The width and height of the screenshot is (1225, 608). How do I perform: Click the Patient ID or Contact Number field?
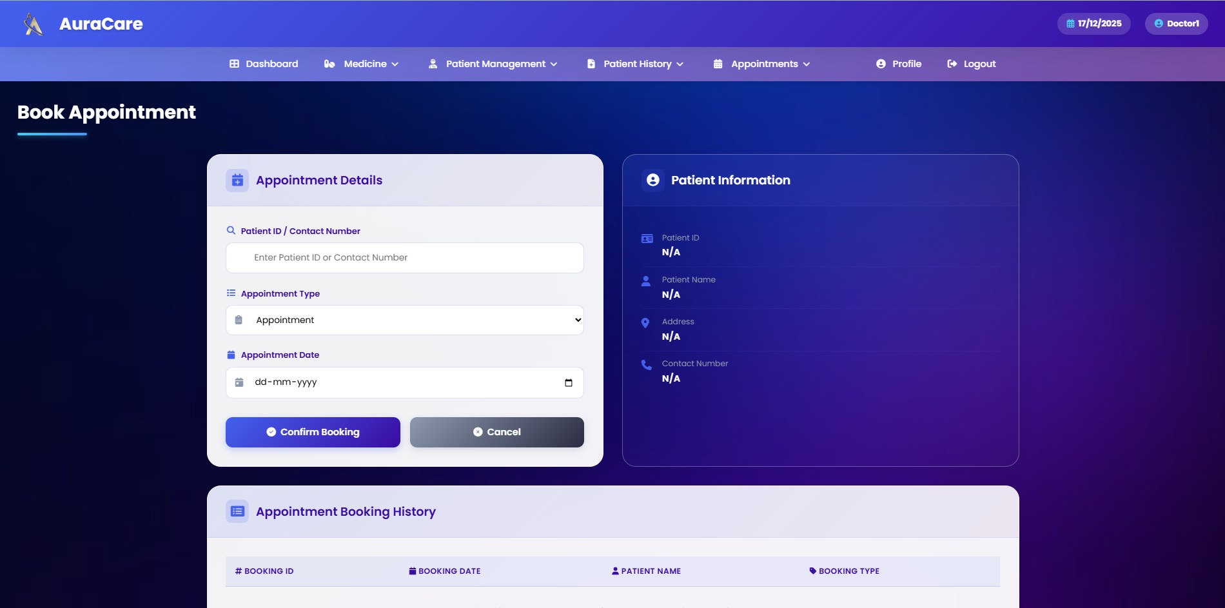tap(405, 258)
